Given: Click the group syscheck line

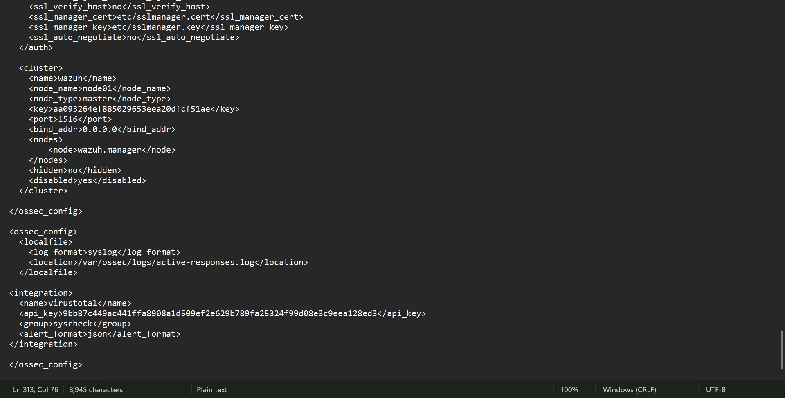Looking at the screenshot, I should click(75, 324).
